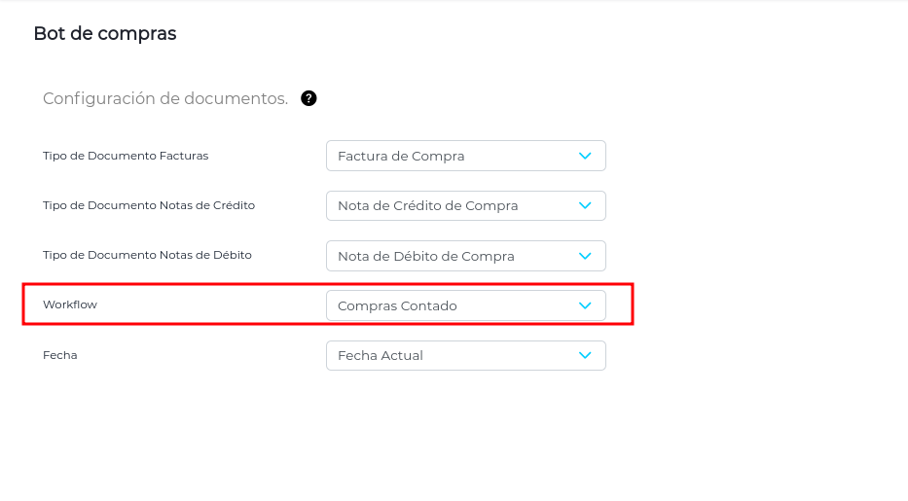The image size is (908, 501).
Task: Expand the Fecha dropdown field
Action: 465,355
